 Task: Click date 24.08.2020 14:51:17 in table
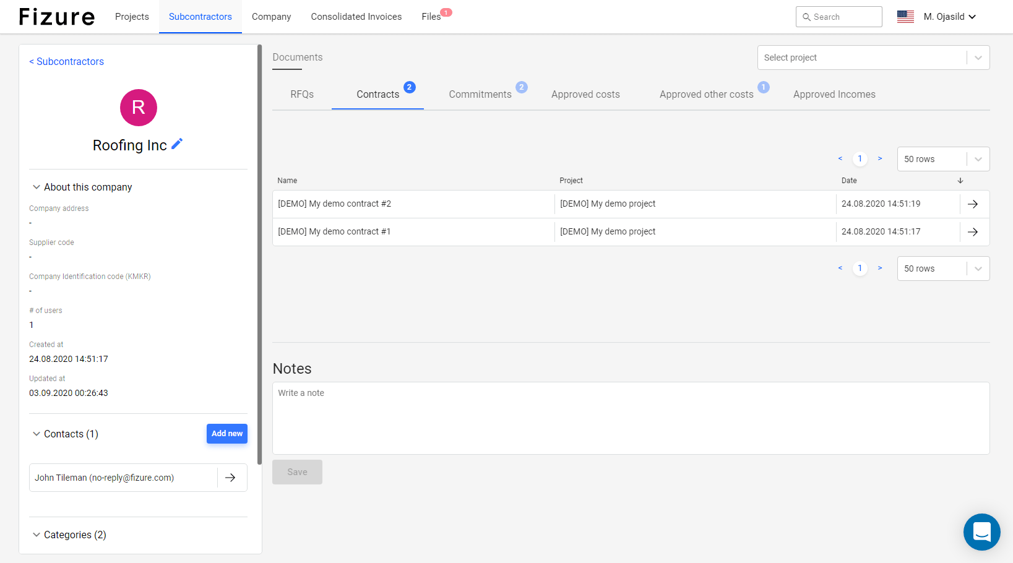tap(881, 231)
